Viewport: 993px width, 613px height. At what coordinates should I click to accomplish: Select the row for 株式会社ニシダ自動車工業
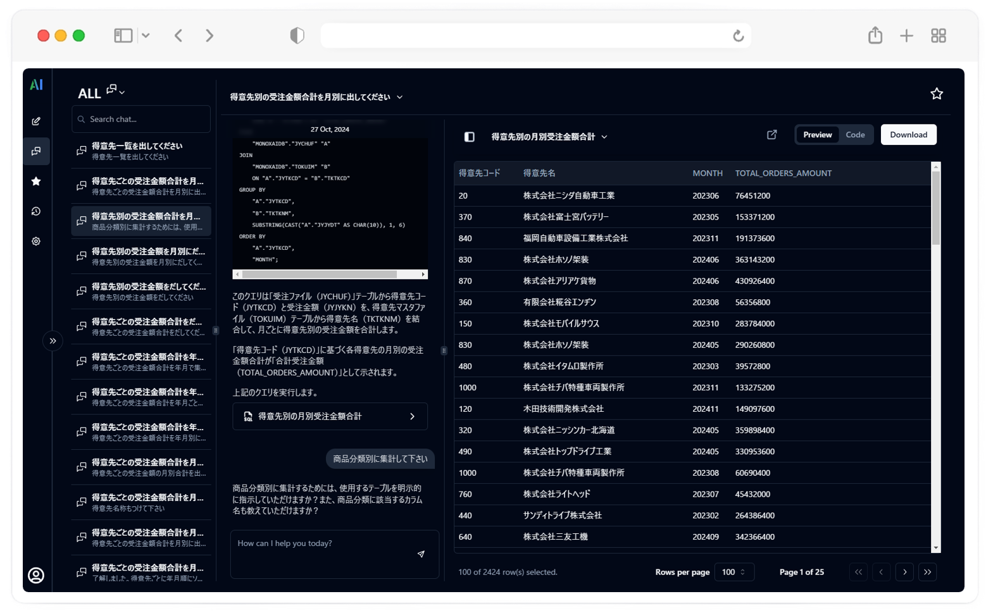tap(692, 195)
